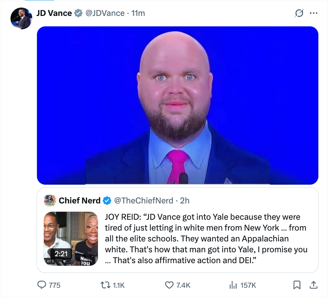Like JD Vance's post

point(169,285)
